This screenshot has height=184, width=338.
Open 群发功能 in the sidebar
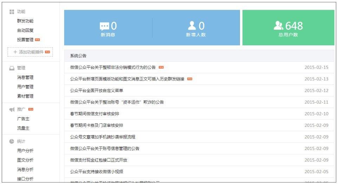click(25, 21)
